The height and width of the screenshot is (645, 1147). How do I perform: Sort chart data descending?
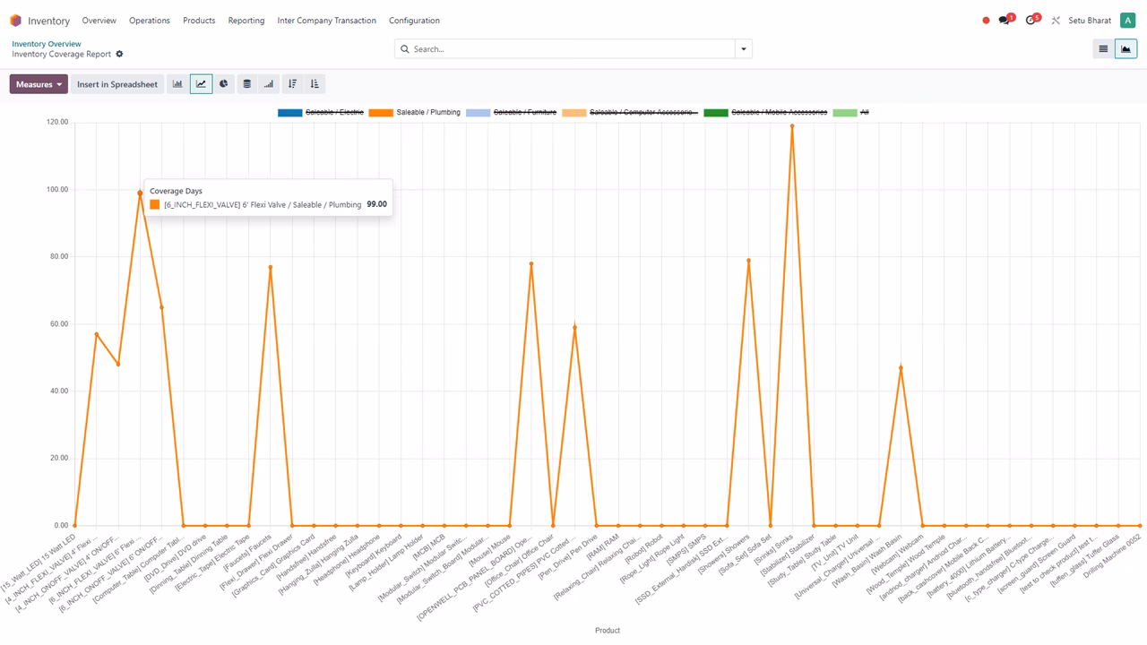292,84
